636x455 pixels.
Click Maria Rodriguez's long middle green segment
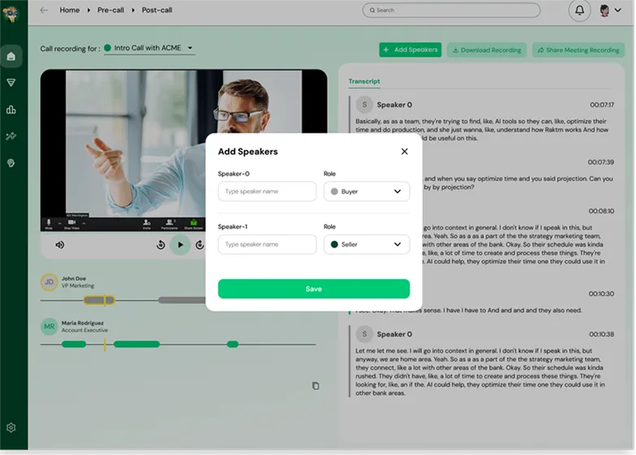click(137, 344)
